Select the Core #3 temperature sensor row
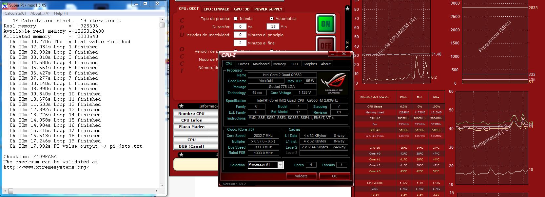 [x=399, y=171]
